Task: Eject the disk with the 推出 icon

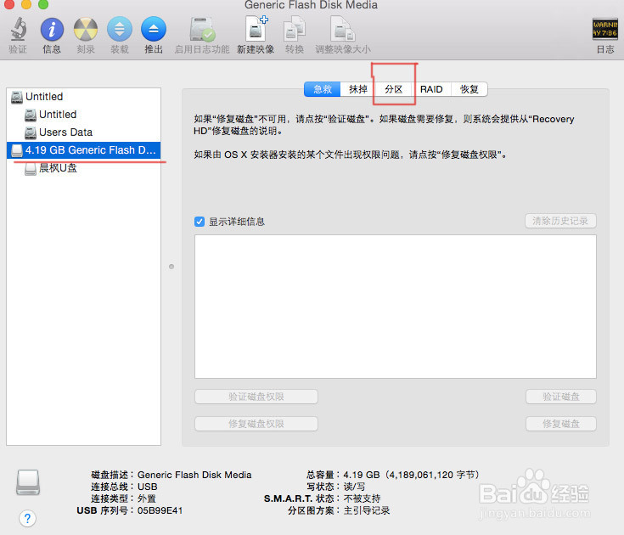Action: click(154, 29)
